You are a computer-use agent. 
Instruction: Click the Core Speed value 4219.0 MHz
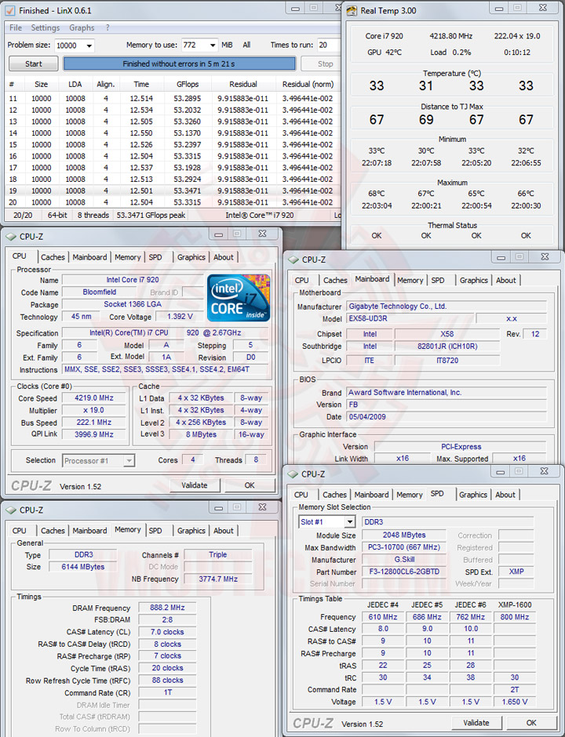point(94,398)
